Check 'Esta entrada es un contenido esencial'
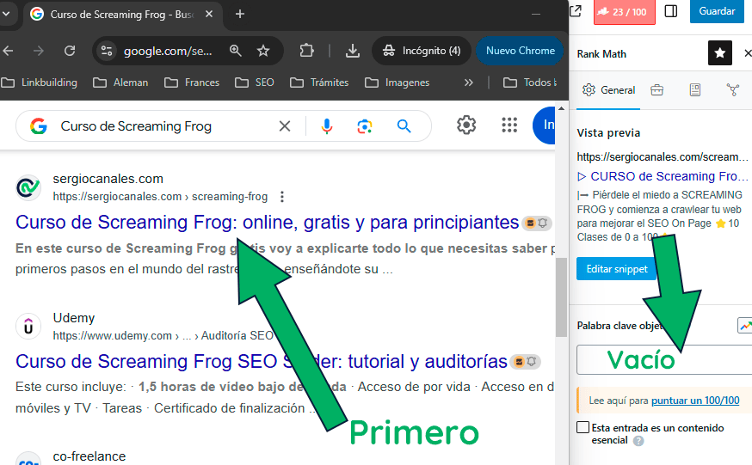Image resolution: width=752 pixels, height=465 pixels. (583, 428)
